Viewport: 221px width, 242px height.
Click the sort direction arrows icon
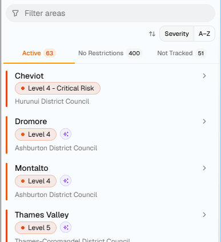(152, 34)
